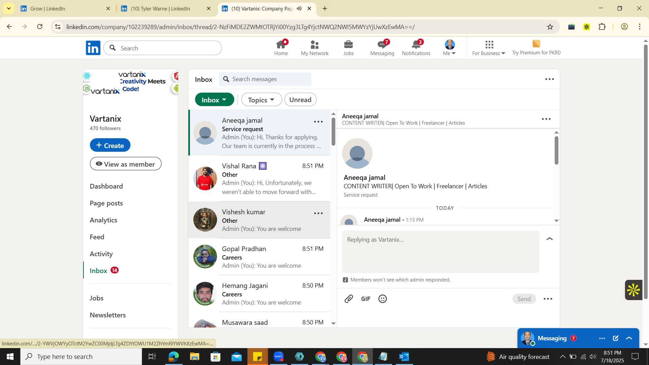This screenshot has height=365, width=649.
Task: Open the For Business grid menu
Action: [489, 48]
